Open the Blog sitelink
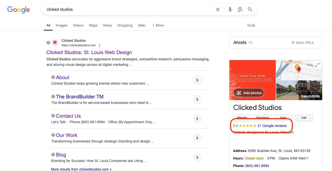332x171 pixels. pyautogui.click(x=61, y=155)
